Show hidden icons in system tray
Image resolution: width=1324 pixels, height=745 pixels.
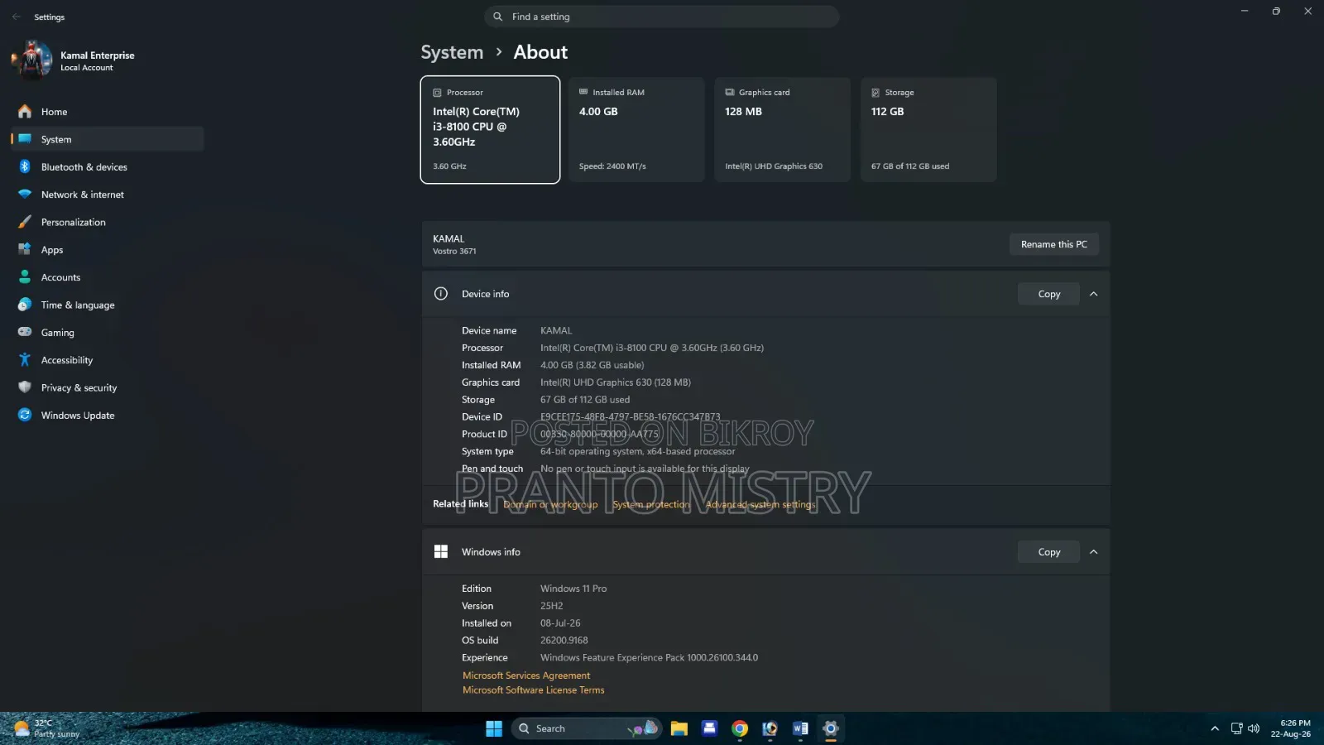point(1215,728)
